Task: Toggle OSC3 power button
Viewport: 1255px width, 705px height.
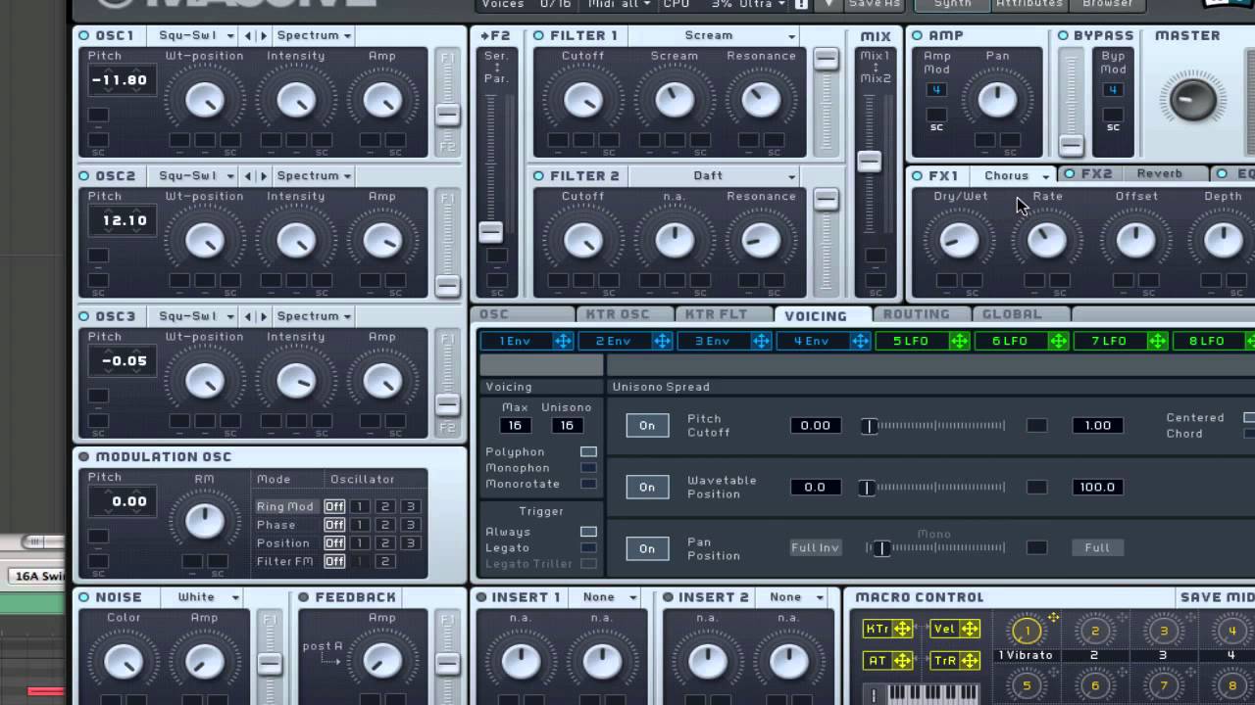Action: click(x=84, y=316)
